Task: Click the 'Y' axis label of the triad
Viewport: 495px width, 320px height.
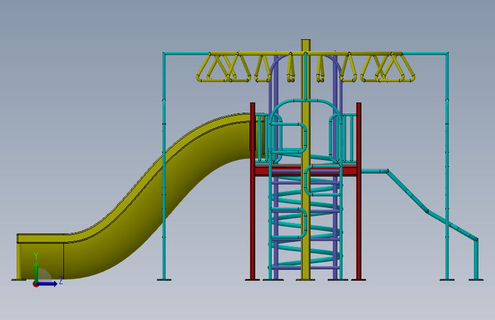Action: click(36, 256)
